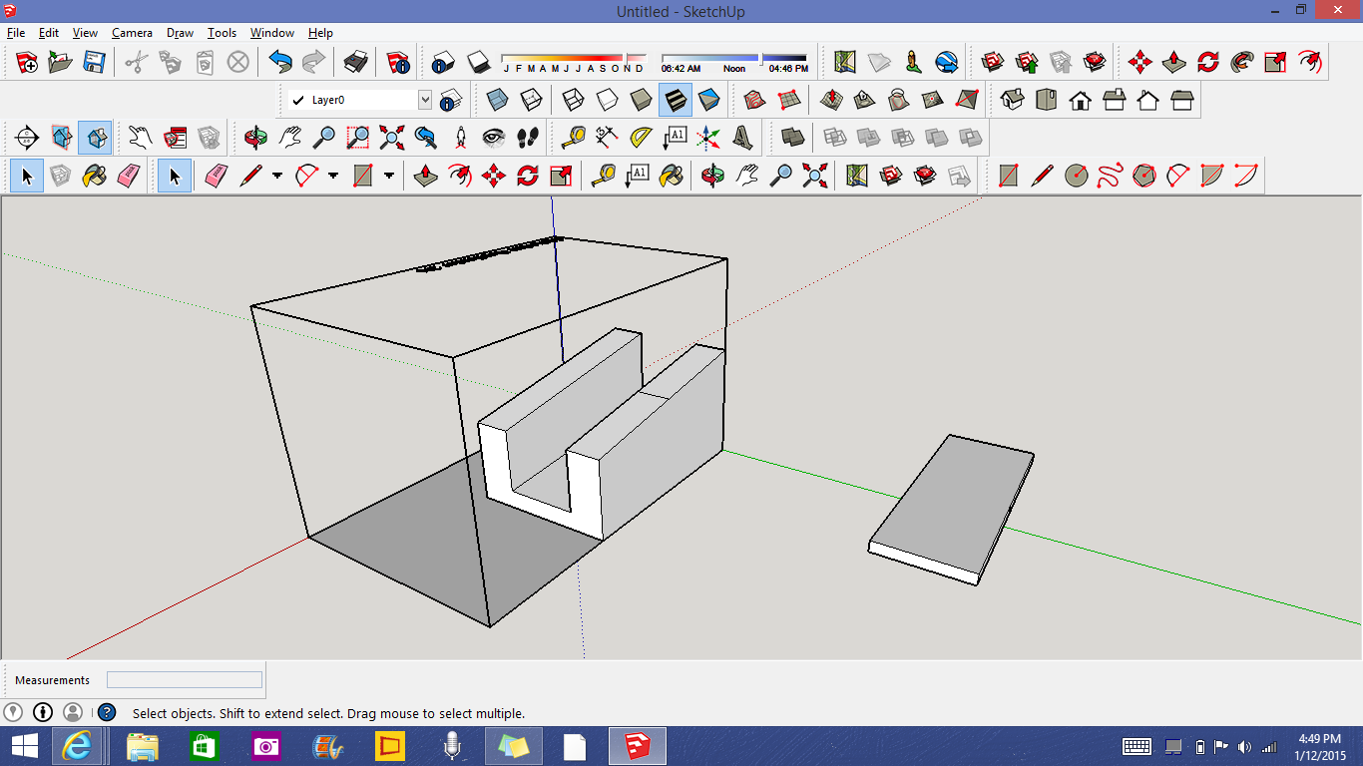
Task: Select the Zoom Window tool
Action: 358,138
